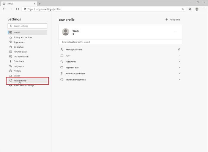The width and height of the screenshot is (208, 152).
Task: Open Languages settings
Action: [x=27, y=66]
